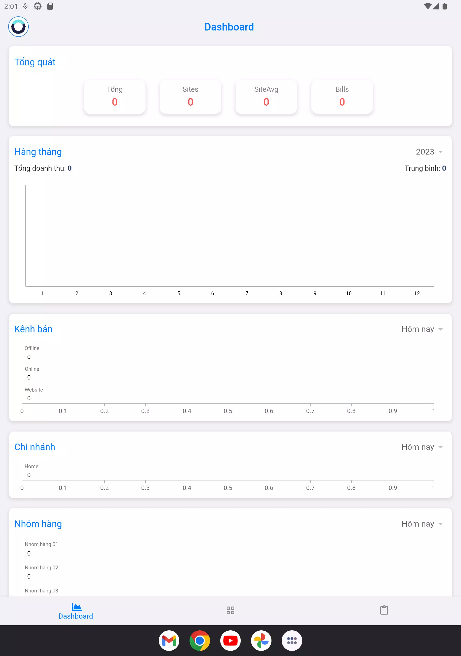Open Nhóm hàng Hôm nay dropdown

pyautogui.click(x=422, y=524)
